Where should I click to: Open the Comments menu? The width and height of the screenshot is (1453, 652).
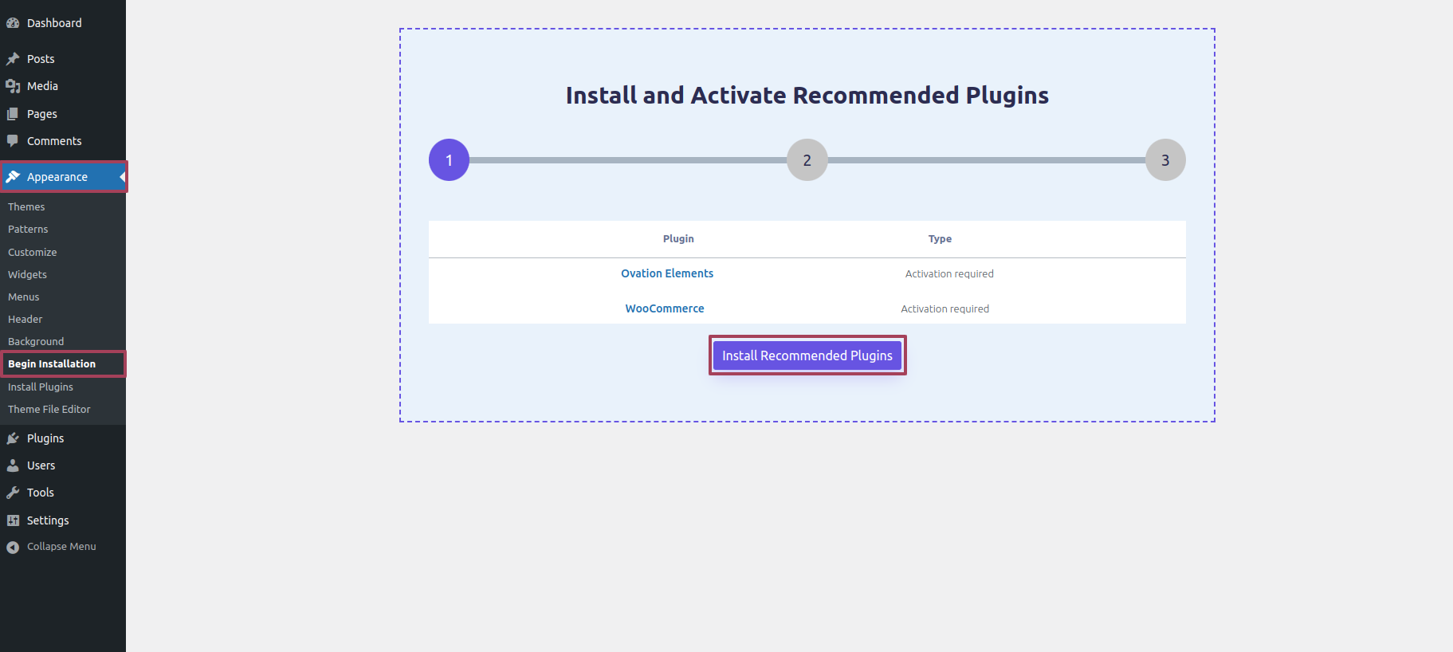54,141
